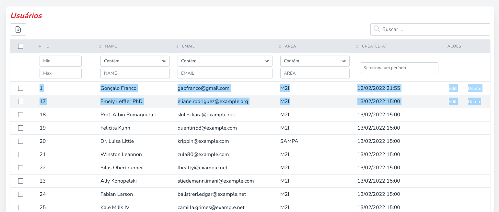Screen dimensions: 499x212
Task: Click the ID Min filter field
Action: [x=61, y=61]
